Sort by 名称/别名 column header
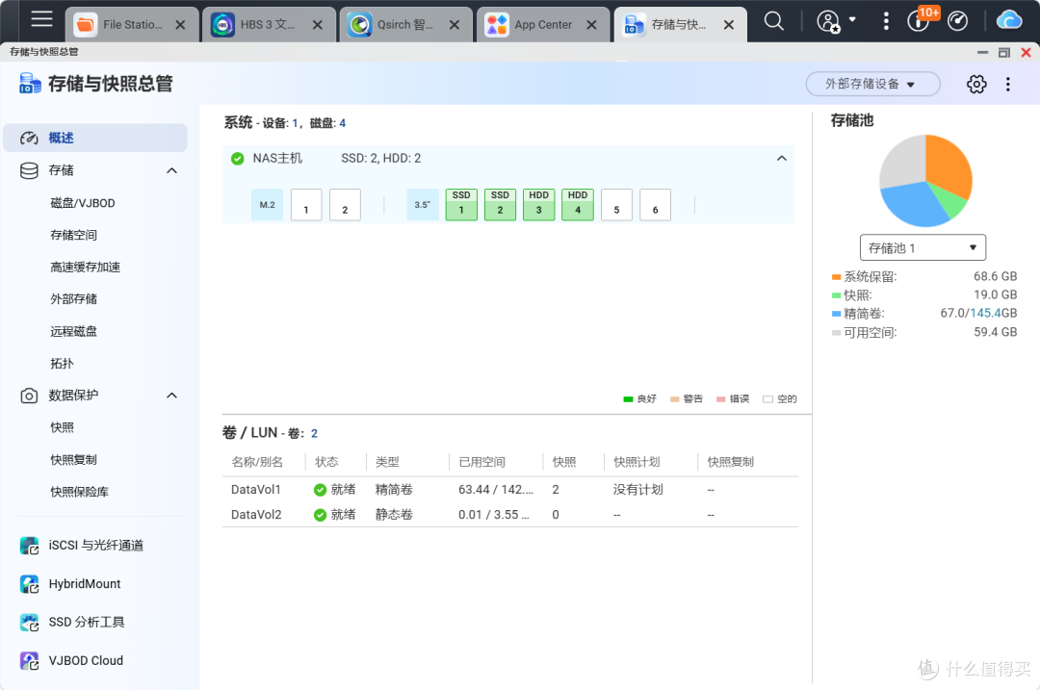Image resolution: width=1040 pixels, height=690 pixels. pyautogui.click(x=257, y=462)
